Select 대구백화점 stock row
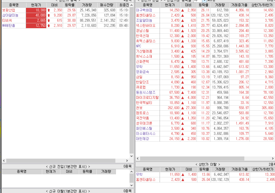The height and width of the screenshot is (193, 275). [144, 10]
